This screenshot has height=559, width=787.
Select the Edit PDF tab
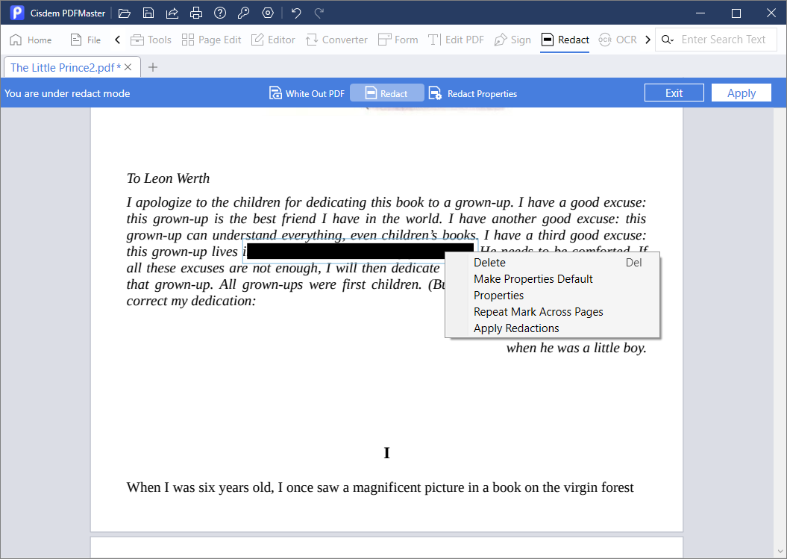tap(456, 40)
